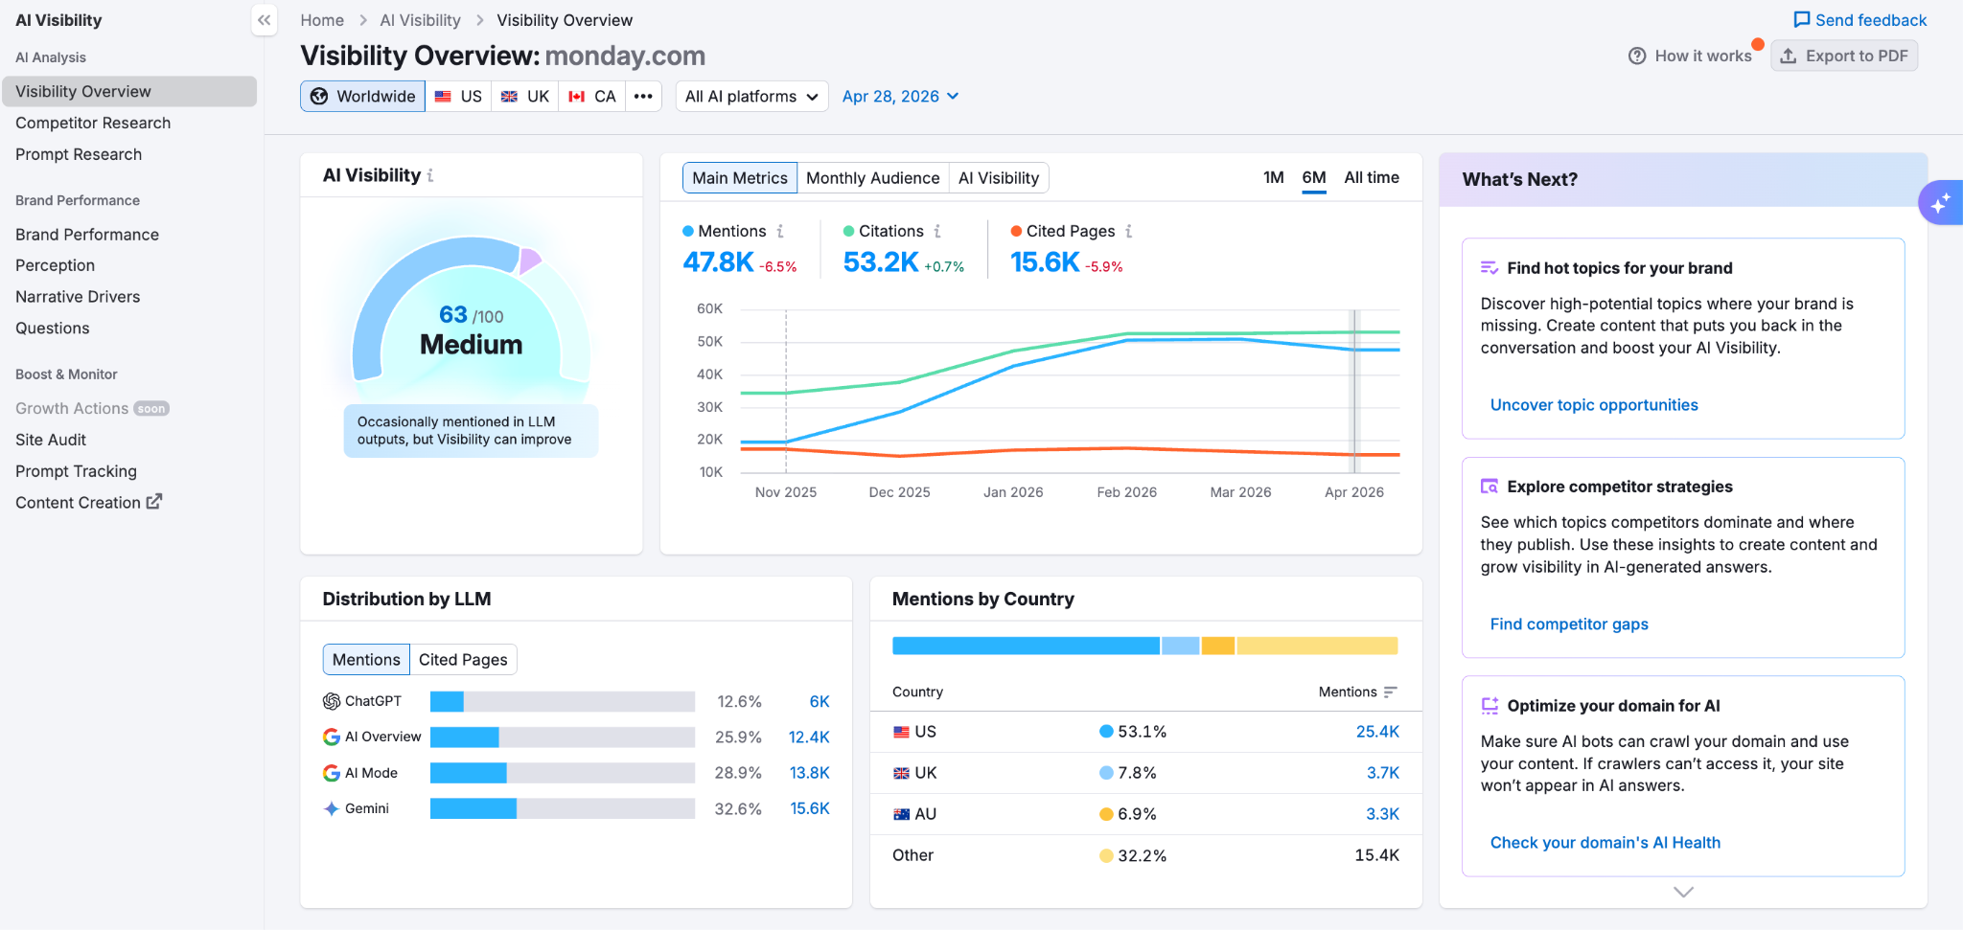Viewport: 1963px width, 930px height.
Task: Click the info icon beside Citations metric
Action: click(937, 231)
